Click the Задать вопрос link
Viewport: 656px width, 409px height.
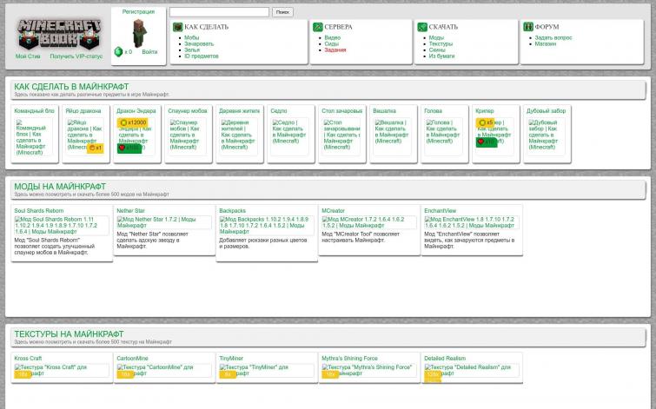tap(553, 37)
